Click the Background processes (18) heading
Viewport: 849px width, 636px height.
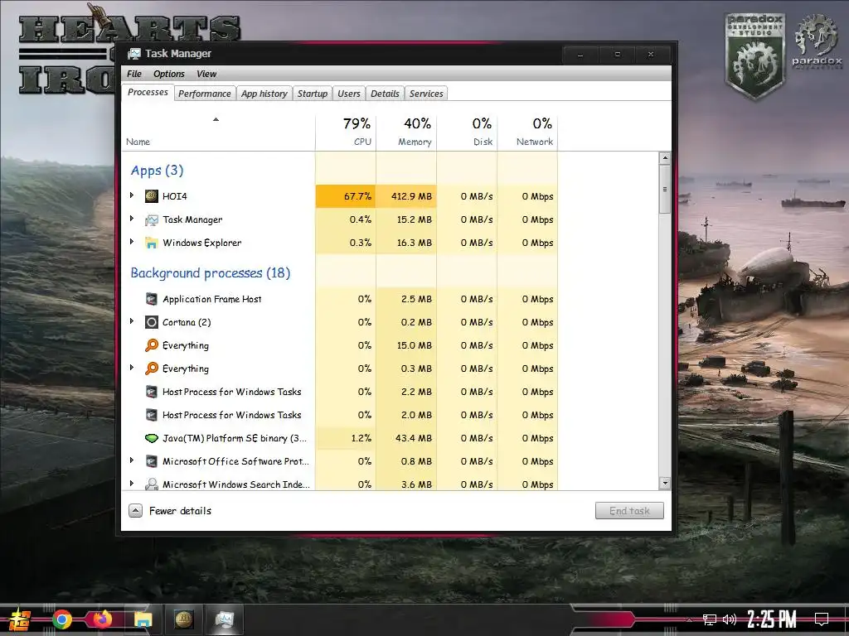tap(211, 273)
